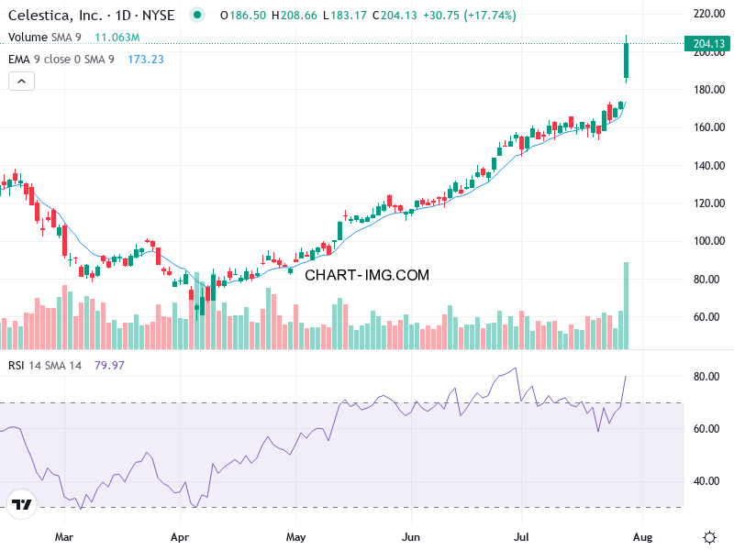734x550 pixels.
Task: Click the May date axis label
Action: 295,537
